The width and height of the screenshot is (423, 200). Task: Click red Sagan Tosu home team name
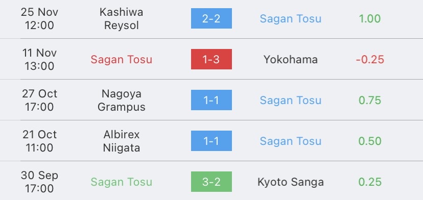click(x=121, y=60)
